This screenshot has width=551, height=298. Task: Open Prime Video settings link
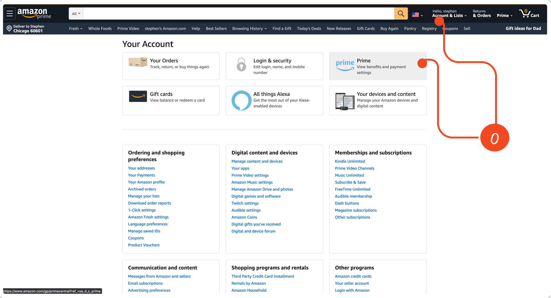(250, 175)
